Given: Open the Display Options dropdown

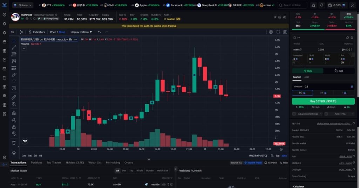Looking at the screenshot, I should click(x=81, y=32).
